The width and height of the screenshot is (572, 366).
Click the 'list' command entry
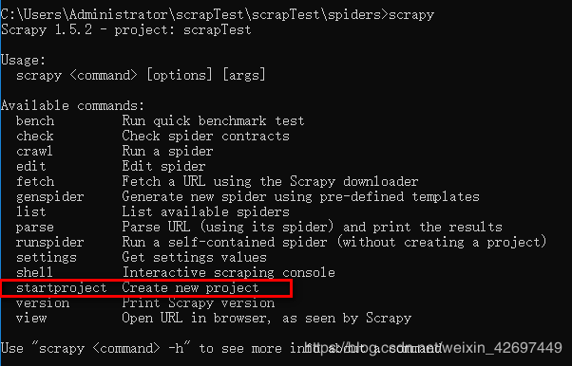(x=31, y=212)
